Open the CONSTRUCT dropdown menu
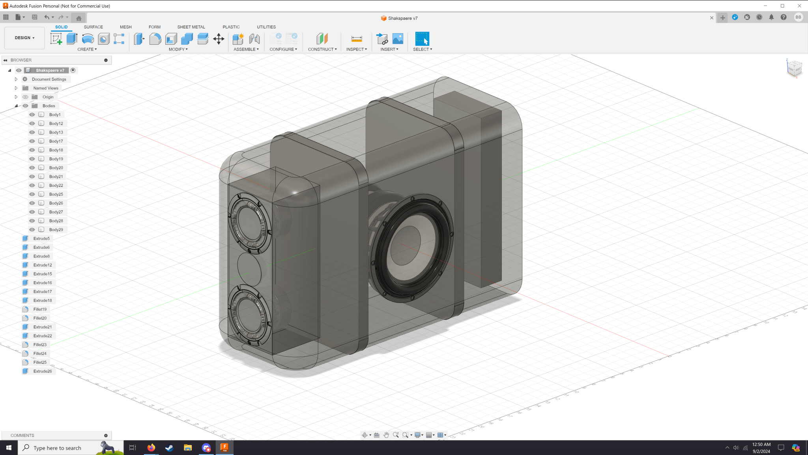This screenshot has width=808, height=455. pos(322,49)
